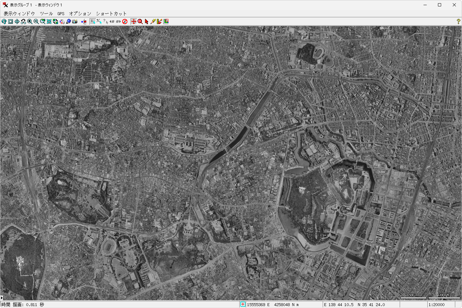Click the camera snapshot icon
462x308 pixels.
tap(75, 21)
